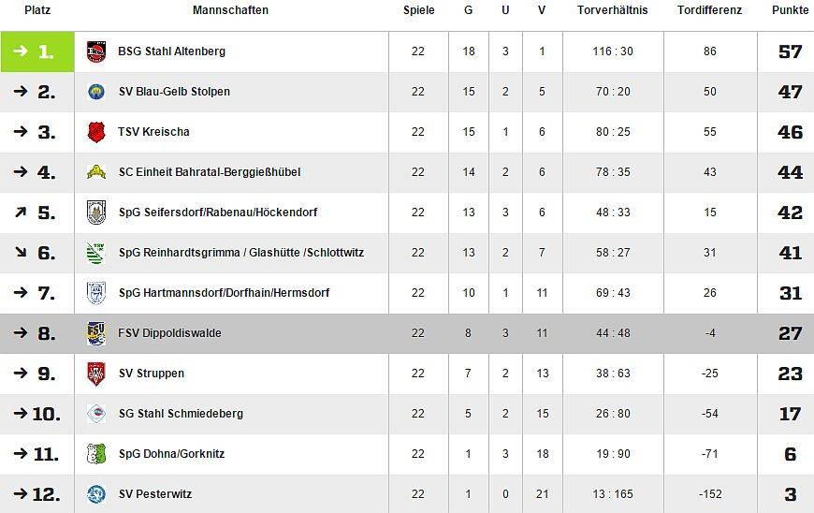Click the BSG Stahl Altenberg club crest
The height and width of the screenshot is (513, 814).
[96, 51]
